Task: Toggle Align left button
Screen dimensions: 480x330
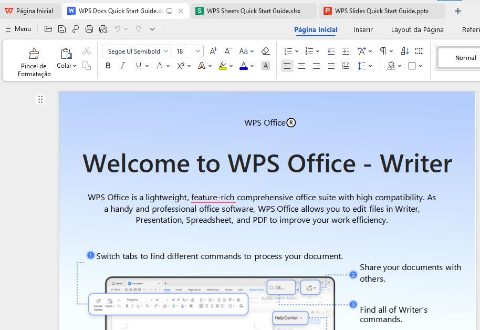Action: point(287,66)
